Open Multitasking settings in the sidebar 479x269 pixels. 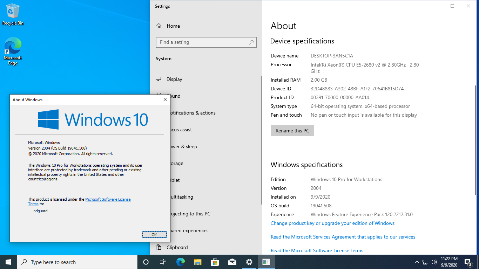tap(182, 197)
